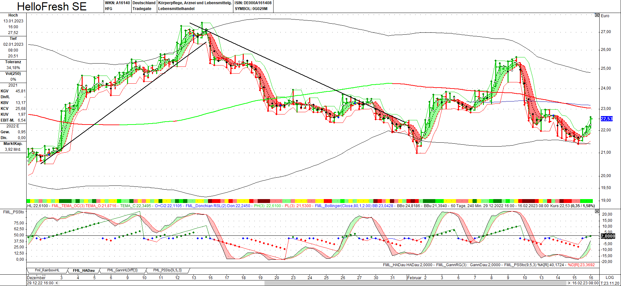Click the Februar label on the date axis
This screenshot has width=621, height=286.
415,278
